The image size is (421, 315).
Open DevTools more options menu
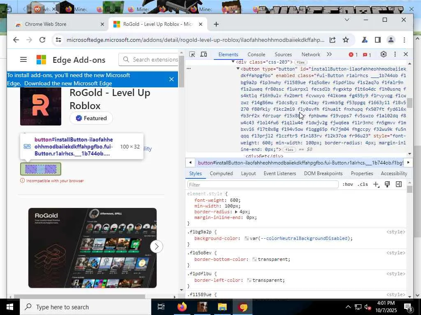(x=395, y=55)
